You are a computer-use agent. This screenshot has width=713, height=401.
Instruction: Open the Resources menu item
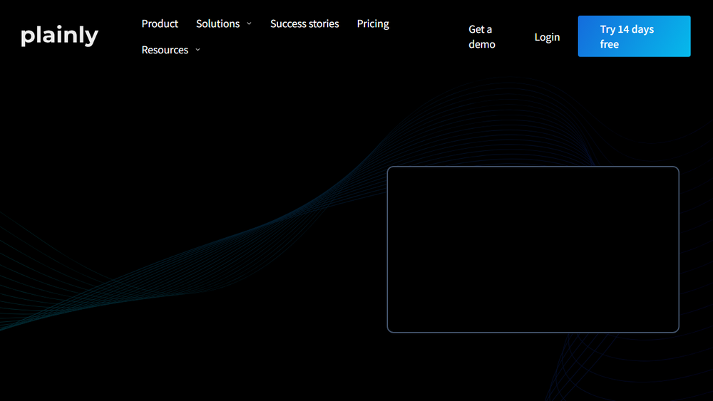[165, 49]
